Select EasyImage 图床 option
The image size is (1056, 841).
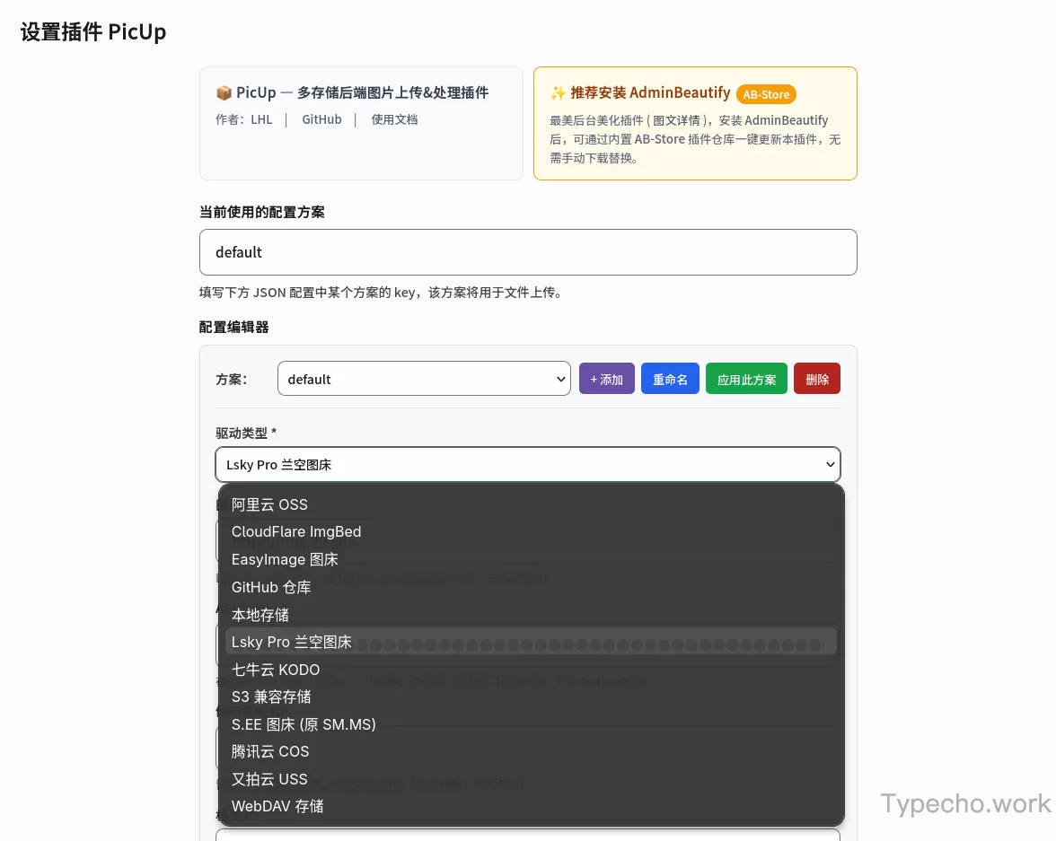tap(285, 559)
